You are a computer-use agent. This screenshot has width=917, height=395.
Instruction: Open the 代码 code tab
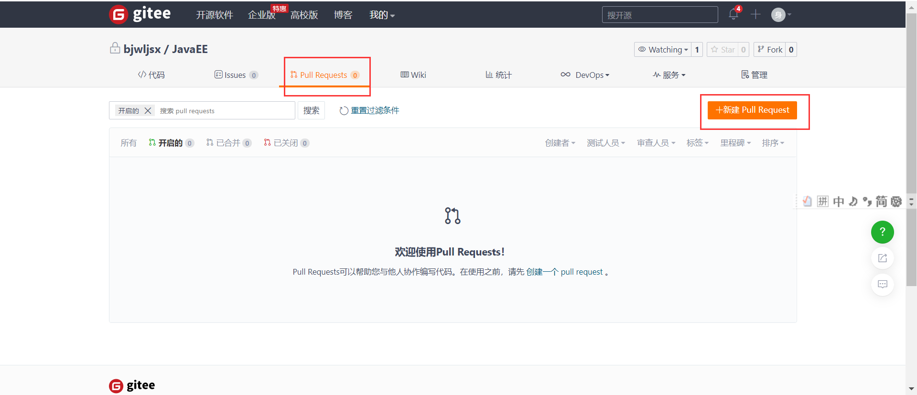click(151, 75)
